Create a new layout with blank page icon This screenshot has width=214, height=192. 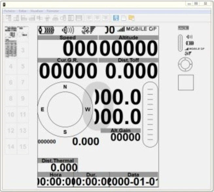124,18
